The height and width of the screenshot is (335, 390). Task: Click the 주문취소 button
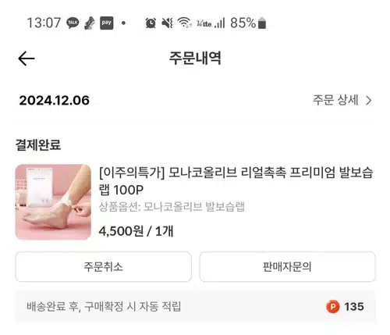point(104,266)
